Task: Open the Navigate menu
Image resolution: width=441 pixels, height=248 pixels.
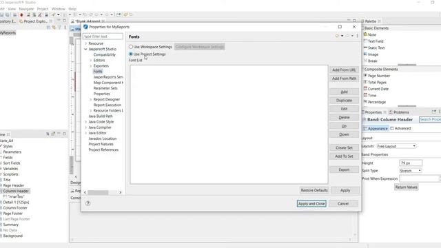Action: (x=26, y=9)
